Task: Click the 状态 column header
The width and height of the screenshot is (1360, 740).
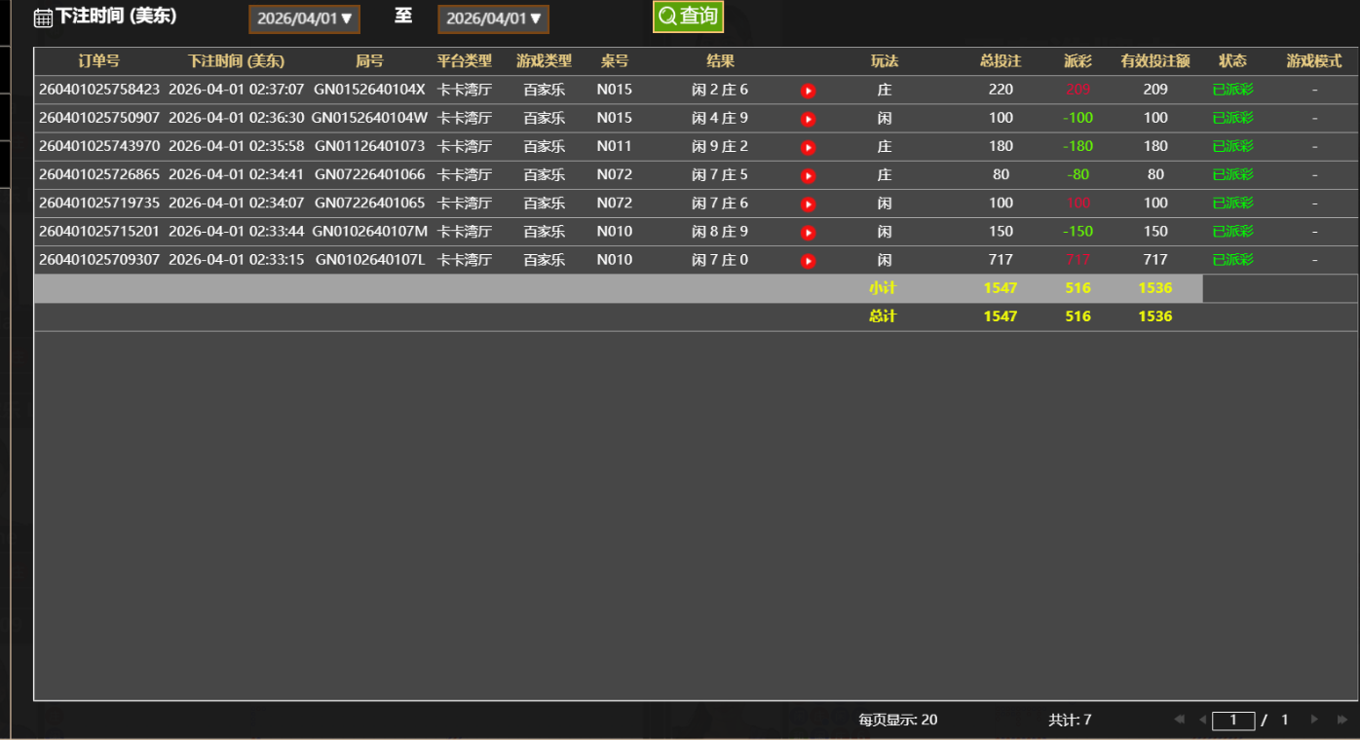Action: tap(1232, 61)
